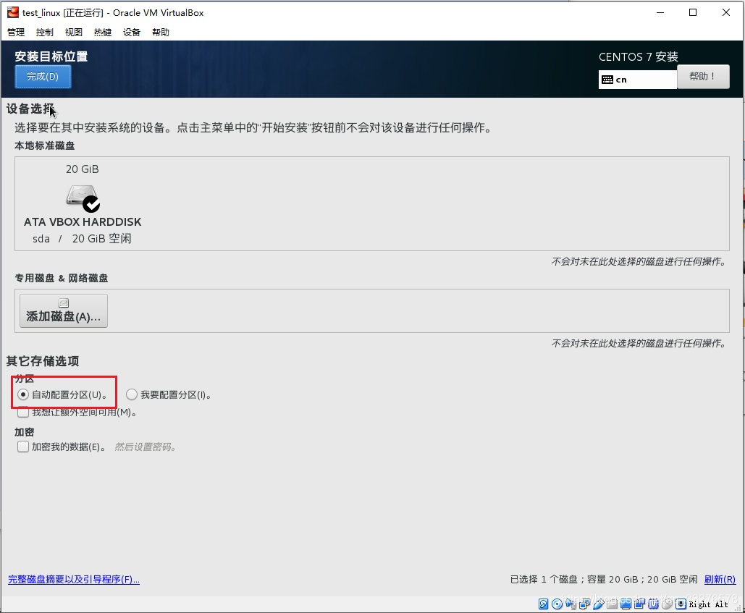The width and height of the screenshot is (745, 613).
Task: Open 完整磁盘摘要以及引导程序(F) link
Action: click(x=74, y=579)
